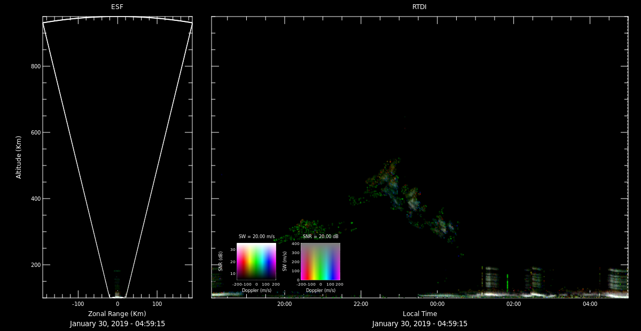Click the 02:00 local time tick label

click(x=513, y=304)
